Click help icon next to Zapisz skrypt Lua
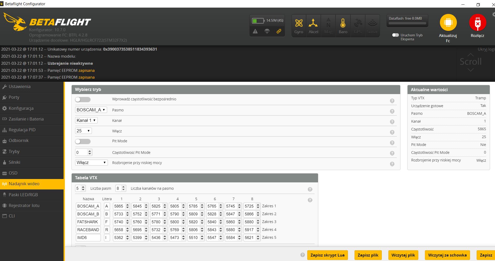495x261 pixels. pyautogui.click(x=303, y=255)
